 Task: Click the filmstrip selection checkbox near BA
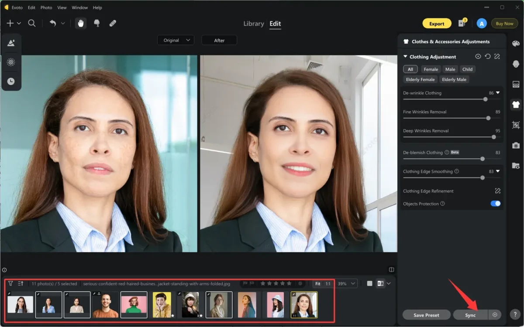pyautogui.click(x=369, y=283)
